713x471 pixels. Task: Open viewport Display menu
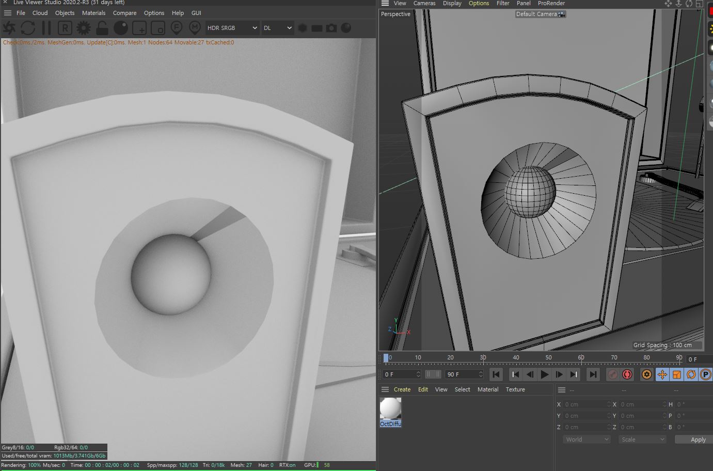pyautogui.click(x=452, y=3)
